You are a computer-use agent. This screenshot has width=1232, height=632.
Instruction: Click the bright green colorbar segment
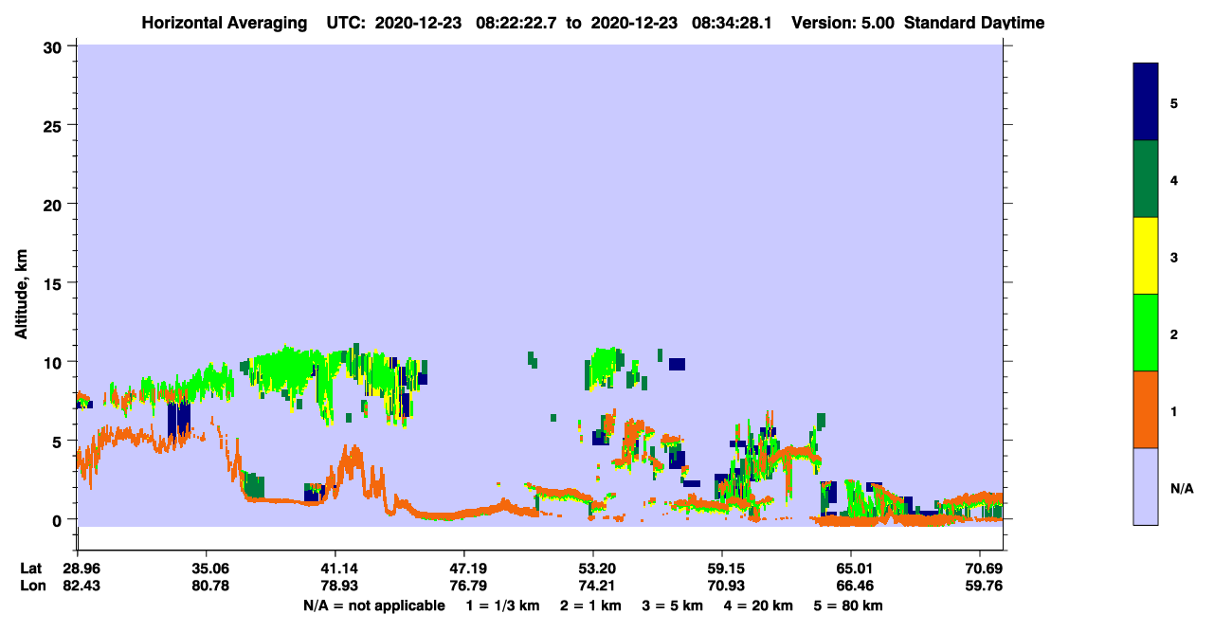1146,333
